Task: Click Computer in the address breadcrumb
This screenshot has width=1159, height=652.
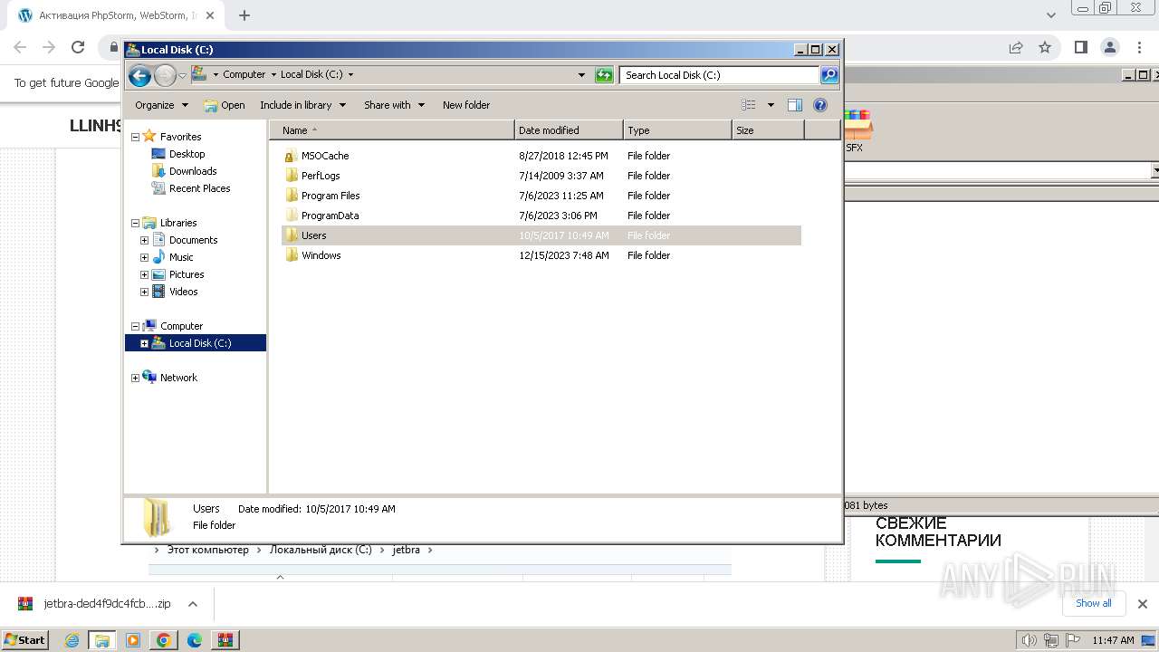Action: (x=244, y=75)
